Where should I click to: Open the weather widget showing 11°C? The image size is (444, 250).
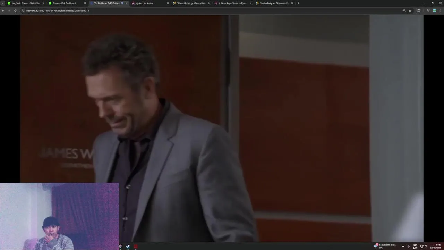[x=385, y=246]
